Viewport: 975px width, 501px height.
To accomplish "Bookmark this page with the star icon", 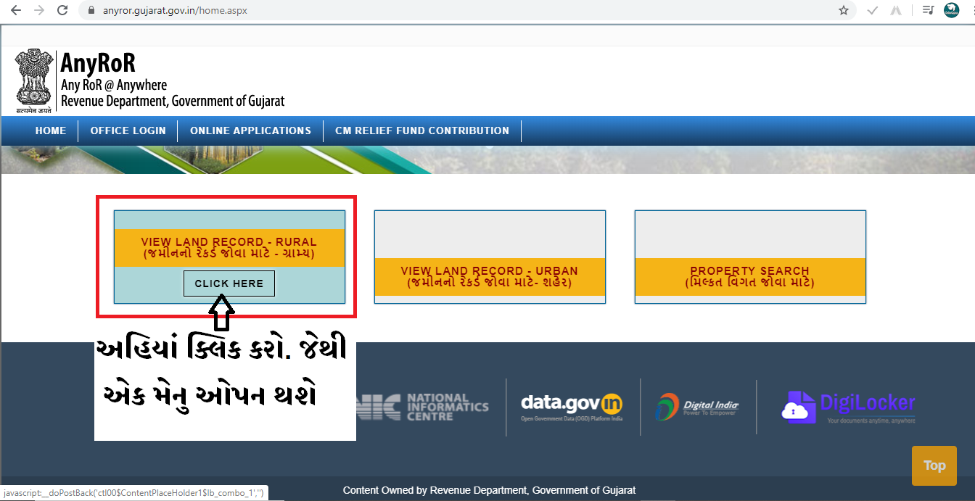I will [843, 10].
